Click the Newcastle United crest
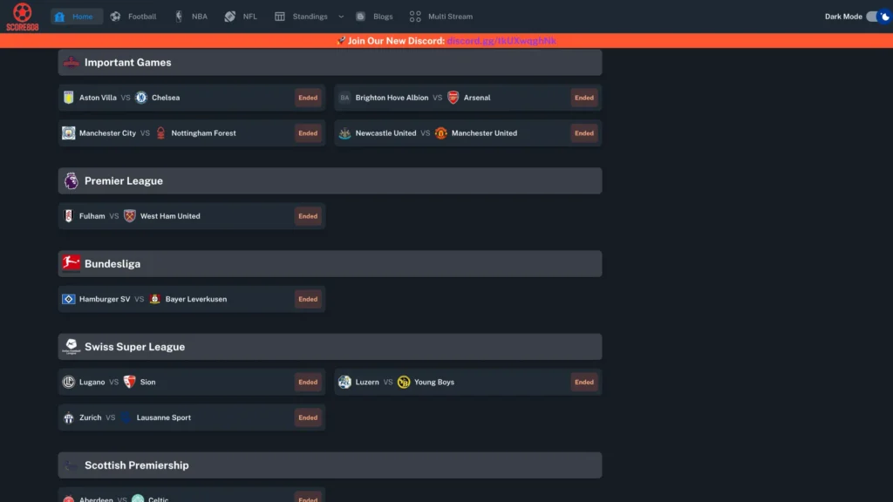This screenshot has width=893, height=502. coord(344,132)
